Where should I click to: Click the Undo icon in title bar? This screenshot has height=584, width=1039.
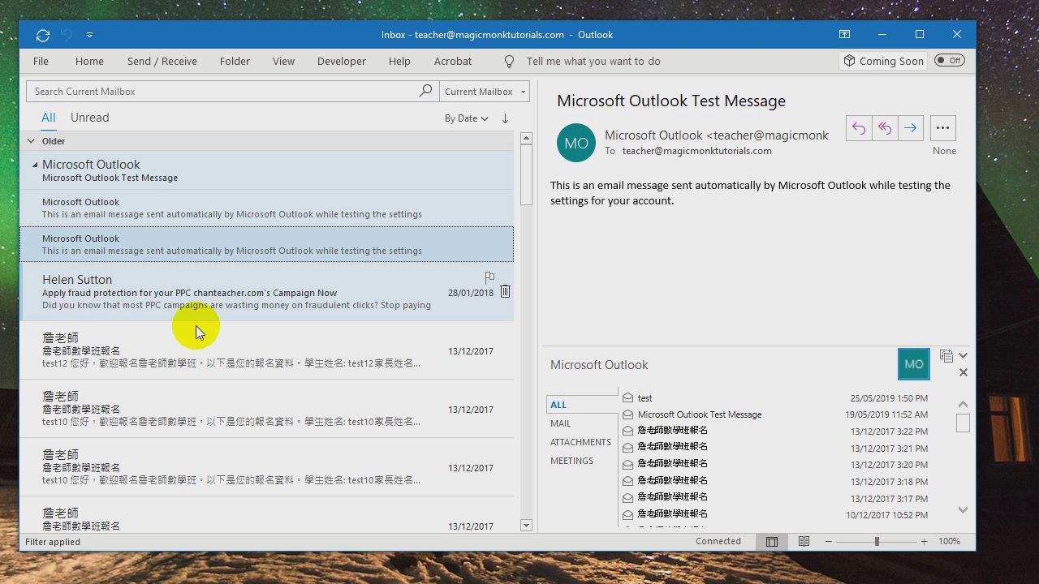pos(67,35)
